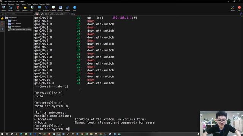Click the ge-0/0/10.0 interface line
This screenshot has width=243, height=136.
click(x=74, y=83)
